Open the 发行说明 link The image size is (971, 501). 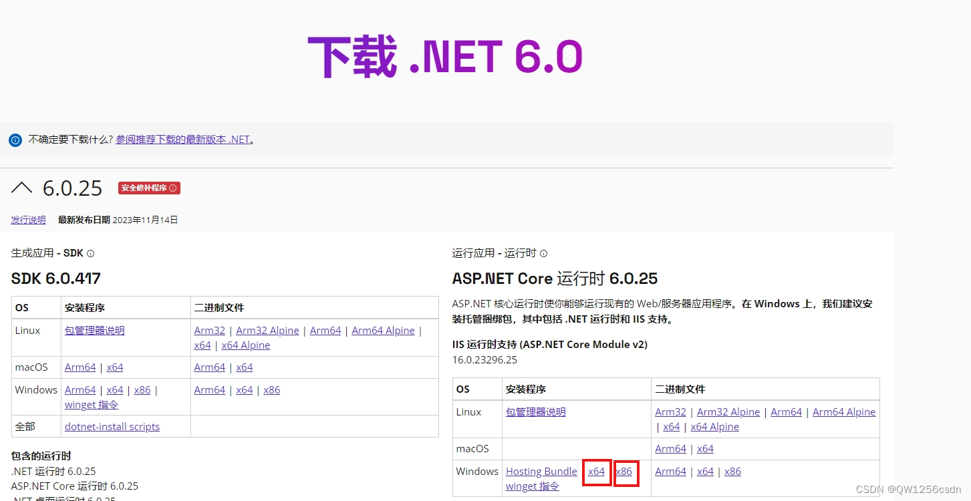(x=27, y=219)
